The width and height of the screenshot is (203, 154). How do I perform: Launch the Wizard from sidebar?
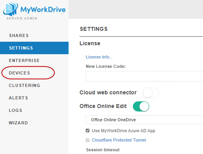coord(18,123)
